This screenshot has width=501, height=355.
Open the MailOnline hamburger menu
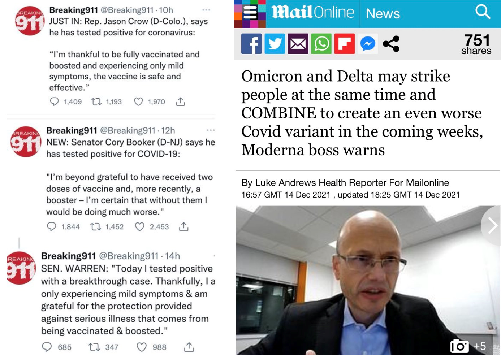pos(250,13)
